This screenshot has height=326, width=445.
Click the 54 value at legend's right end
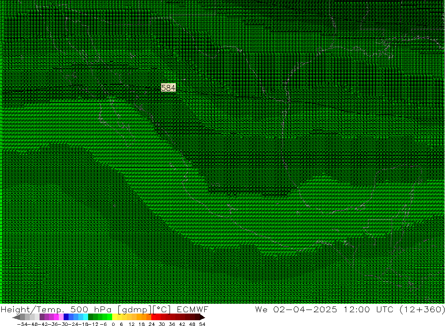point(202,324)
